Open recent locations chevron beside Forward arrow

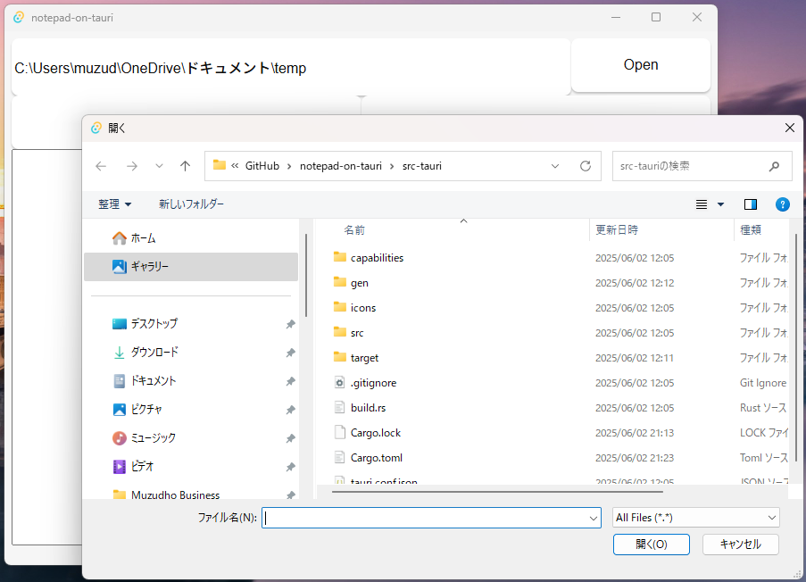coord(160,166)
